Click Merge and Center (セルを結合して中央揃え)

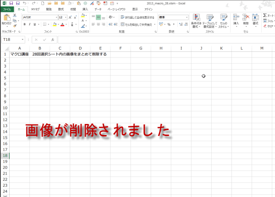coord(136,24)
